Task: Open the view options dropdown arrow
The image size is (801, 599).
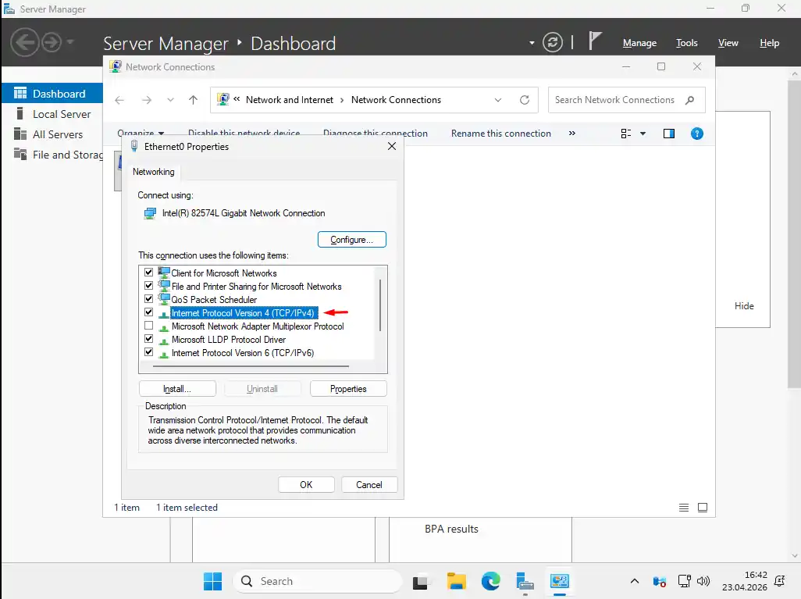Action: pyautogui.click(x=643, y=134)
